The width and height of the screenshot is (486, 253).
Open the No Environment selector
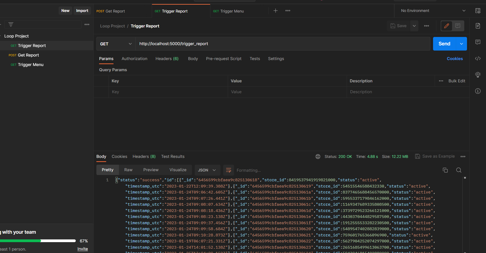coord(431,11)
